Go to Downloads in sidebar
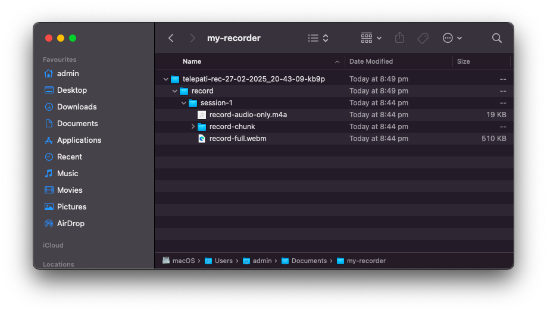Screen dimensions: 547x313 [76, 107]
